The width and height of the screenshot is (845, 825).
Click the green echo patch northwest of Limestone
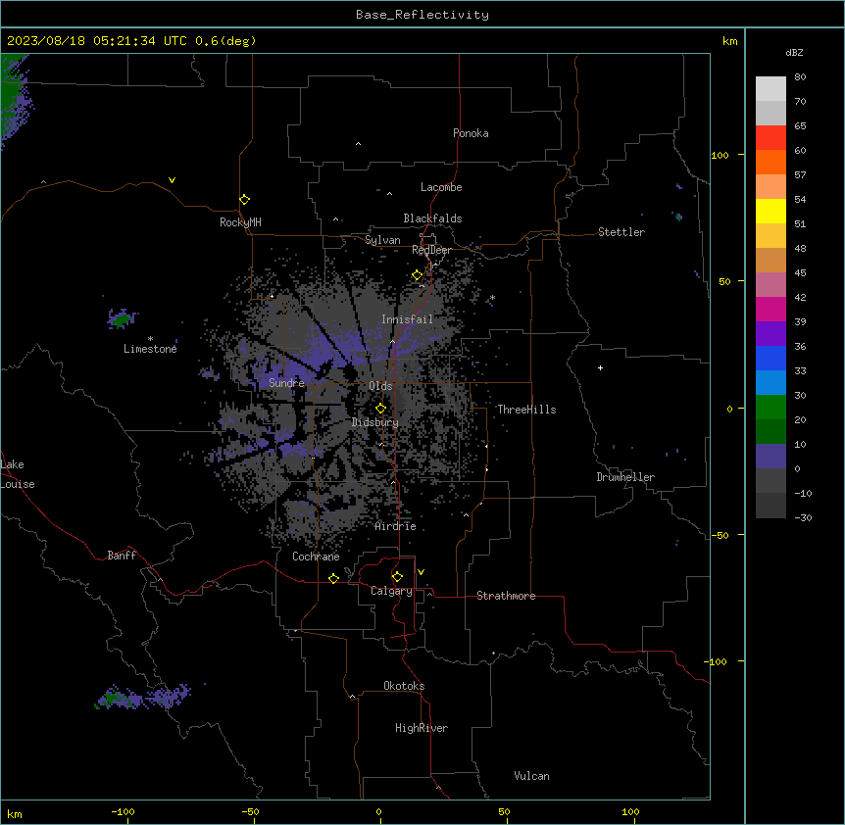122,319
